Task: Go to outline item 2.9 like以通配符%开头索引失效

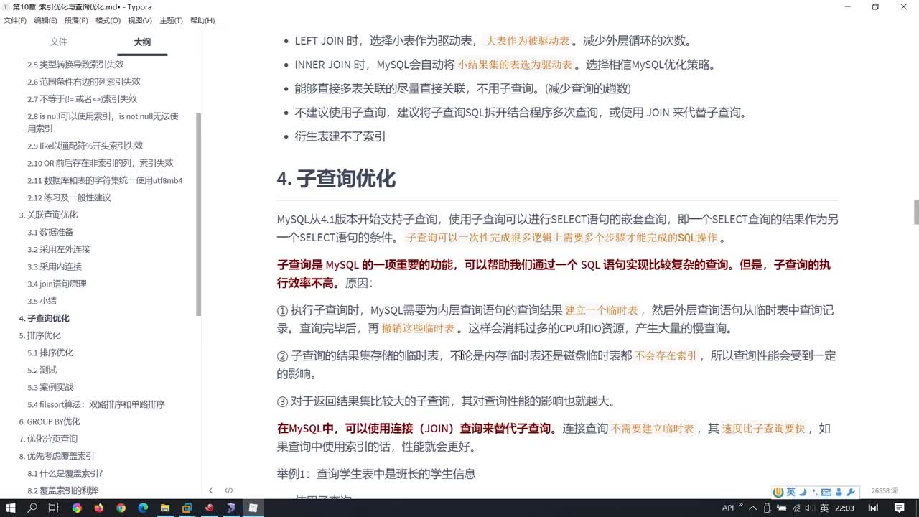Action: (x=85, y=146)
